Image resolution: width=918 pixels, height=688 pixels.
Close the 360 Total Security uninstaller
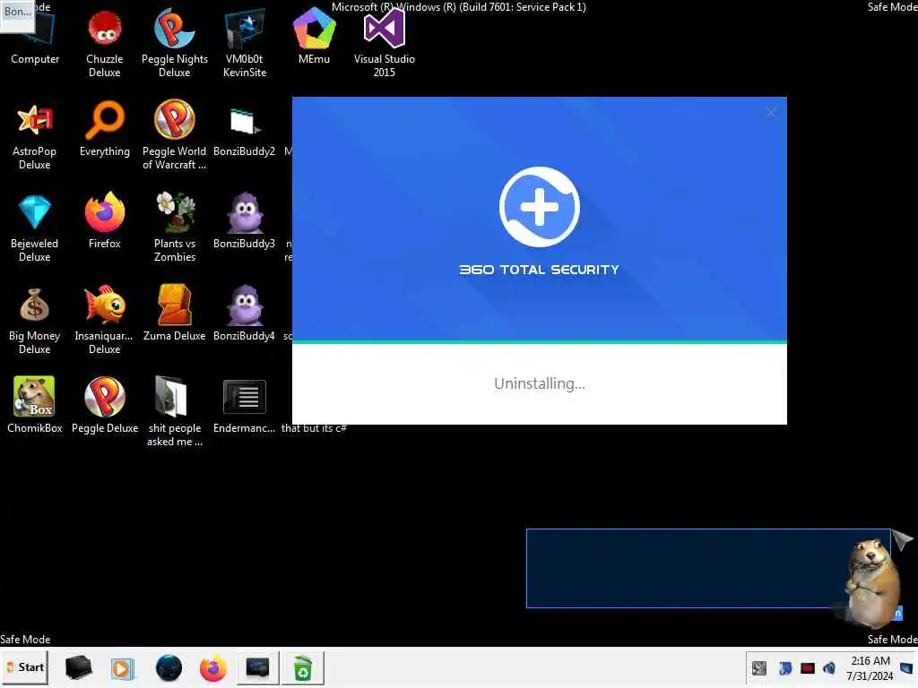point(770,112)
